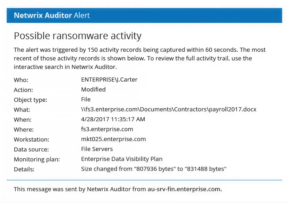Open the payroll2017.docx file path
Image resolution: width=288 pixels, height=203 pixels.
169,109
